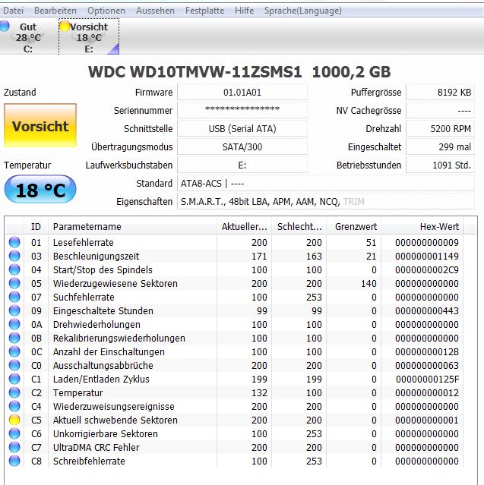This screenshot has width=484, height=485.
Task: Click the status icon for Unkorrigierbare Sektoren
Action: click(14, 433)
